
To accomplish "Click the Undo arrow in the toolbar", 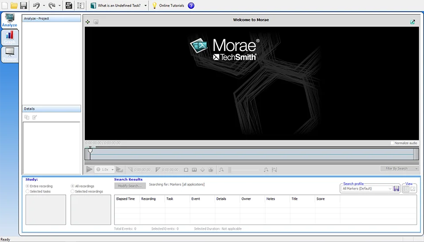I will coord(36,6).
